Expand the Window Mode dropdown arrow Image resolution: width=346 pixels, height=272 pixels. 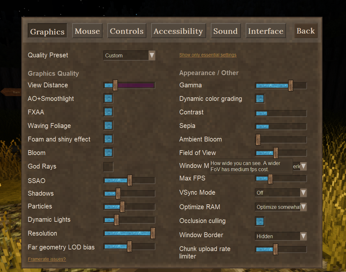303,166
